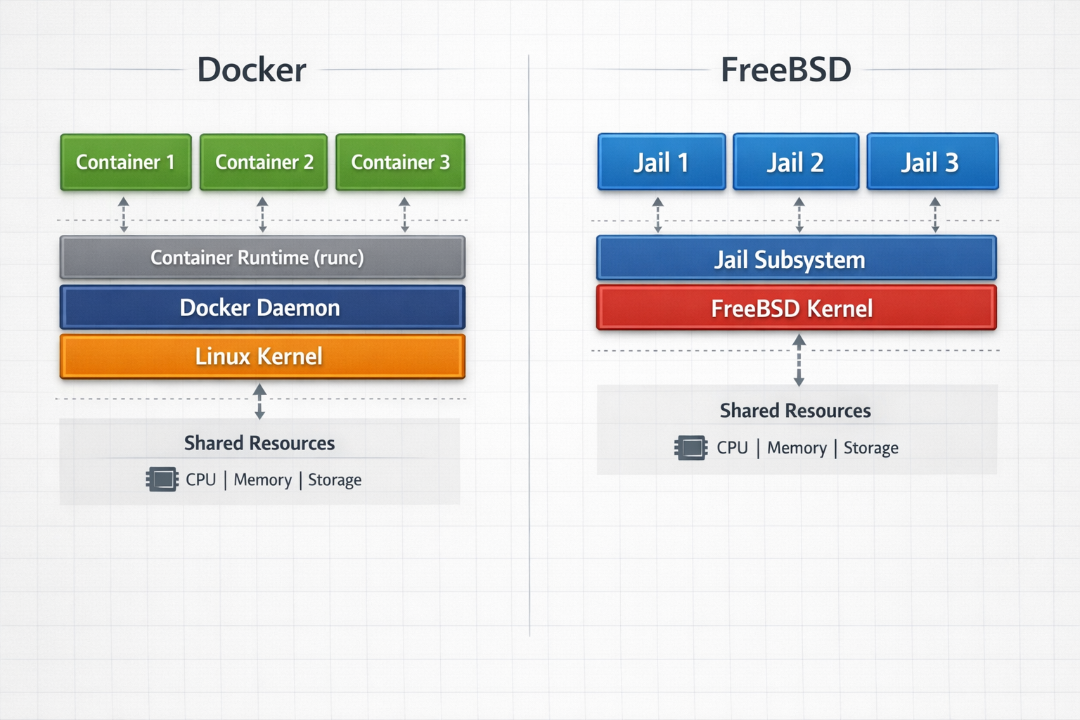Select the Jail 2 block
Image resolution: width=1080 pixels, height=720 pixels.
point(796,162)
